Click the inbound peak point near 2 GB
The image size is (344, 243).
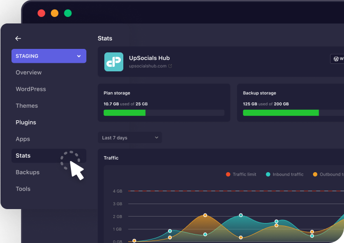tap(241, 215)
